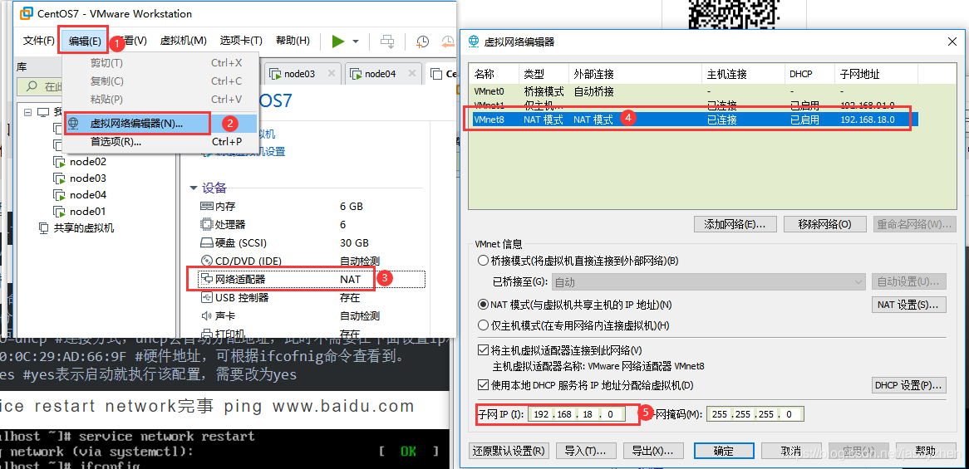Click 添加网络(E) Add Network button
Image resolution: width=969 pixels, height=469 pixels.
tap(736, 223)
